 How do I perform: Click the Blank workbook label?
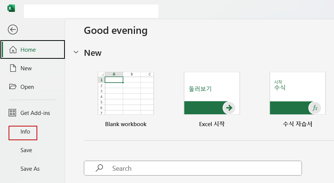(x=126, y=124)
